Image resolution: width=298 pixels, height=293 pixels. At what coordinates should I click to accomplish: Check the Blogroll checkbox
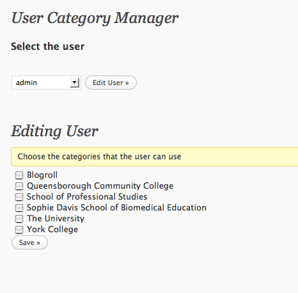point(19,175)
